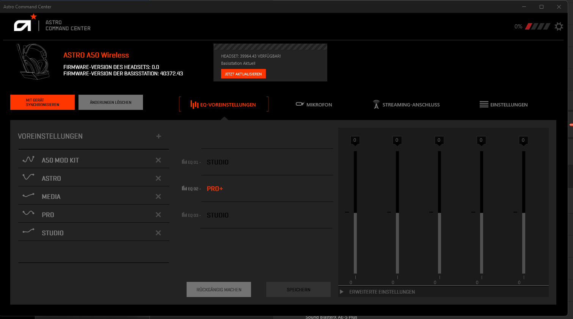Add new preset with plus icon

click(x=159, y=136)
